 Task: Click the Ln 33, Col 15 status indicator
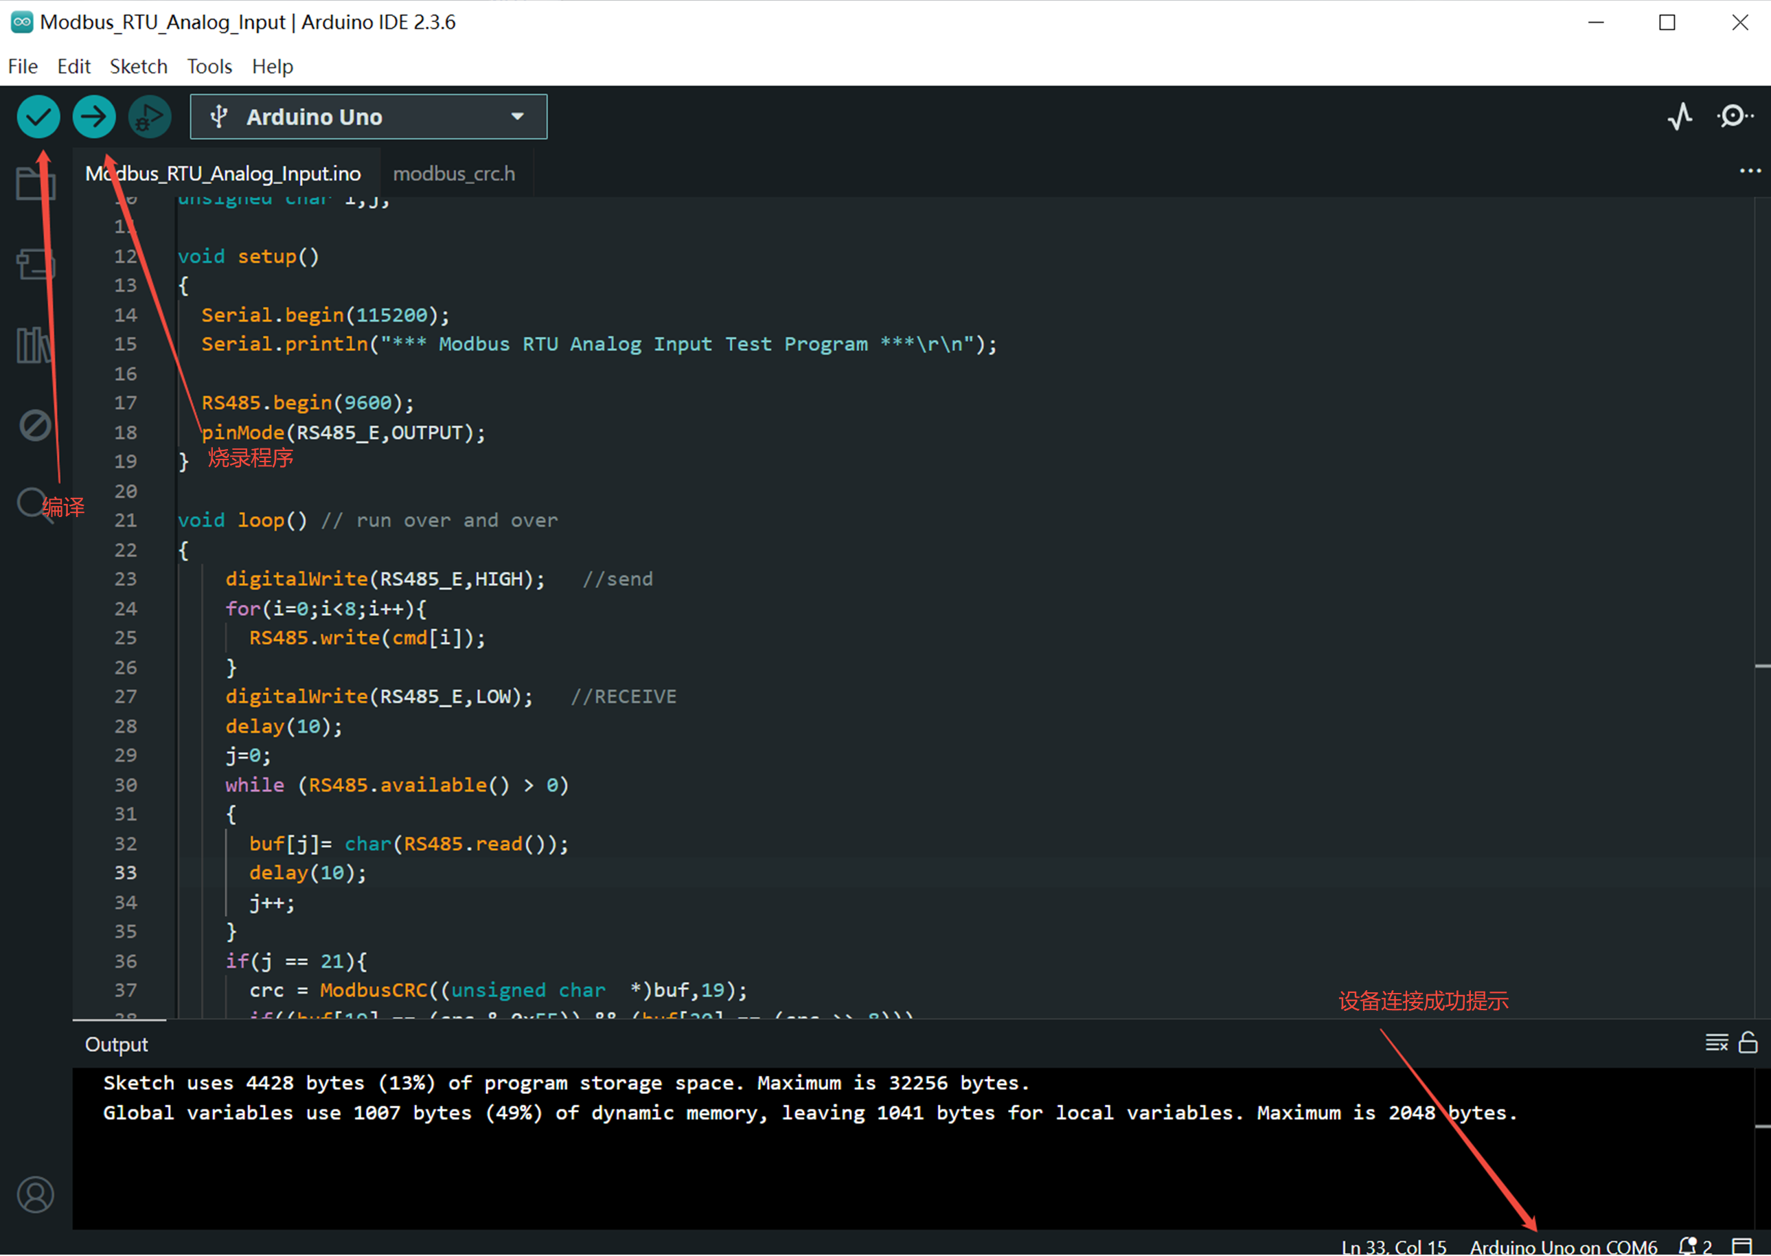pyautogui.click(x=1393, y=1246)
